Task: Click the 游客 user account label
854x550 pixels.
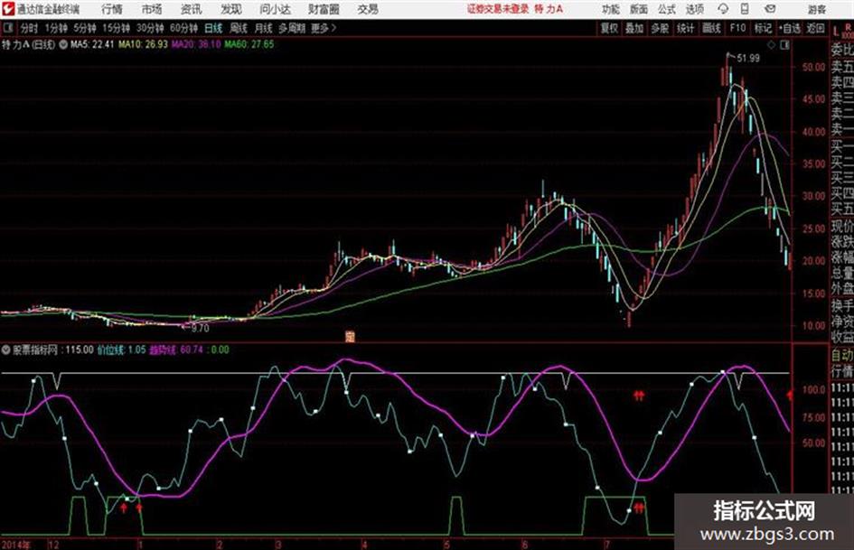Action: [816, 9]
